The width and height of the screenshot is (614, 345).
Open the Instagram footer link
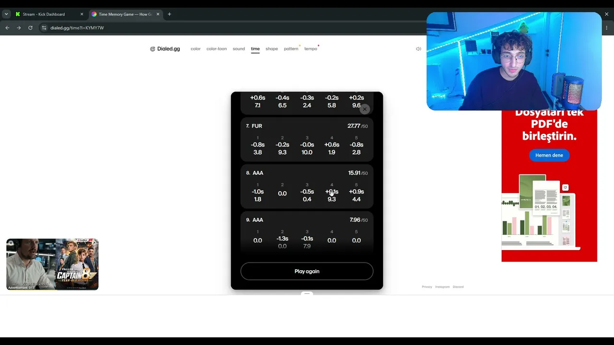[442, 287]
